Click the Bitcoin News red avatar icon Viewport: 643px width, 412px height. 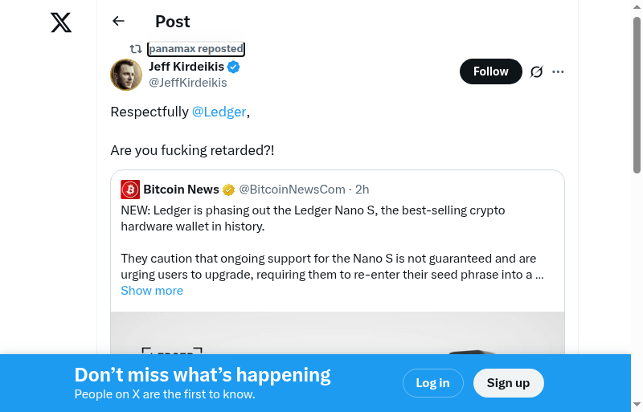(x=130, y=190)
